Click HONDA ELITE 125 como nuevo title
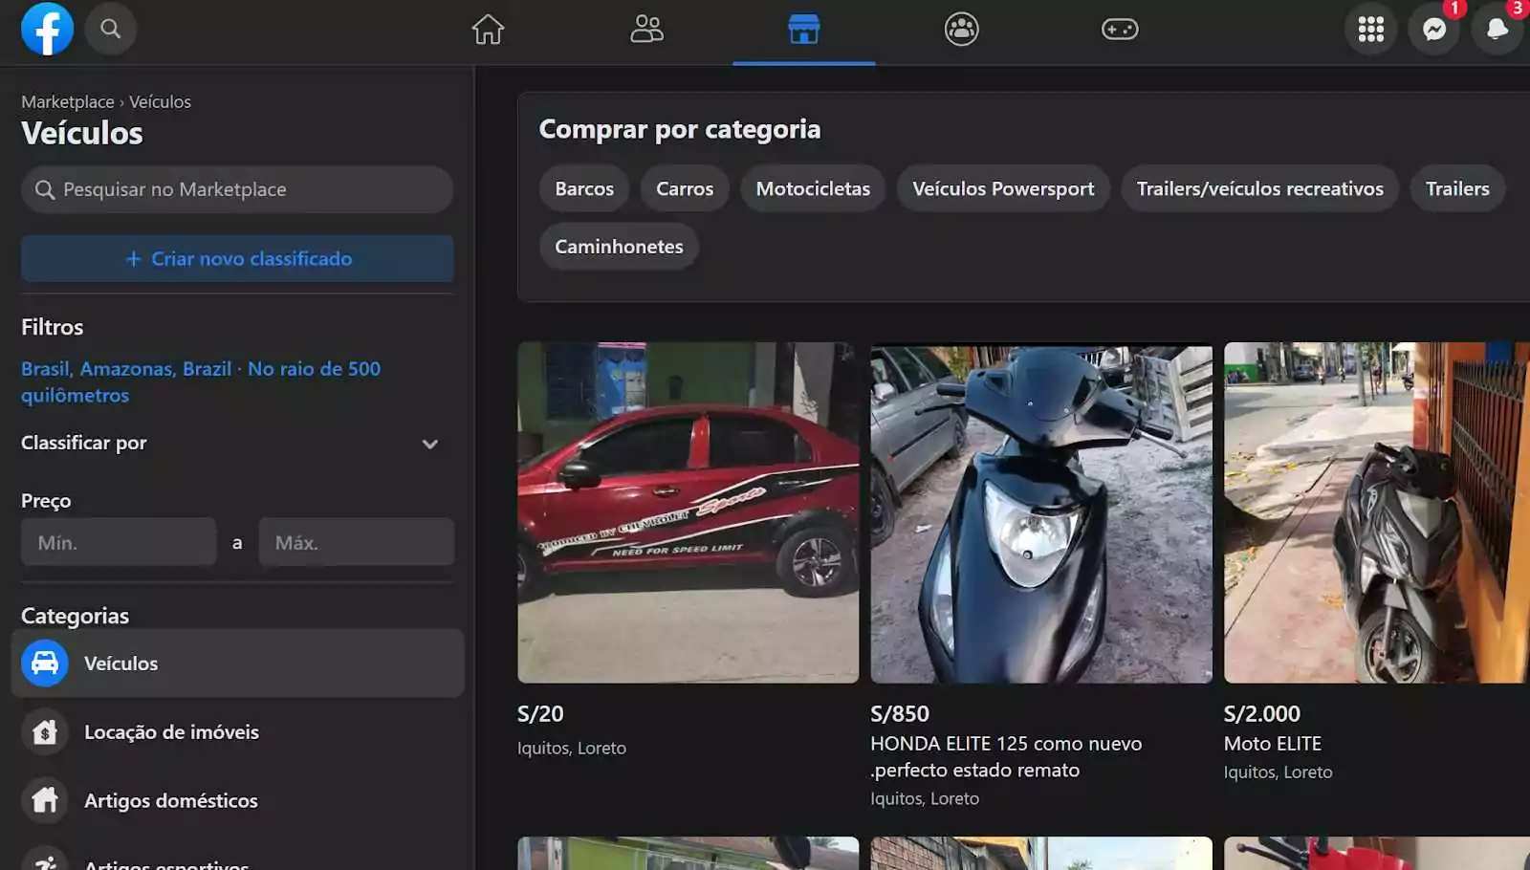Image resolution: width=1530 pixels, height=870 pixels. (x=1006, y=756)
